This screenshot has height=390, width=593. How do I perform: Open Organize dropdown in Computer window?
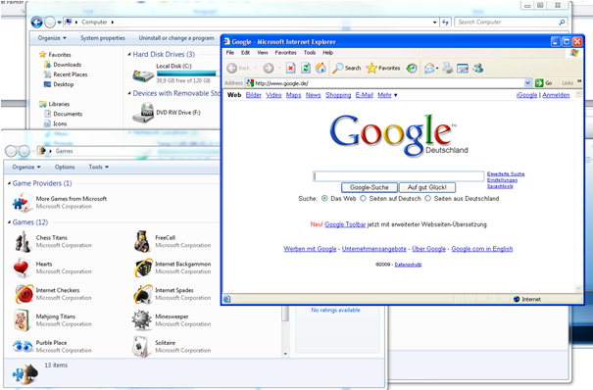[x=52, y=38]
